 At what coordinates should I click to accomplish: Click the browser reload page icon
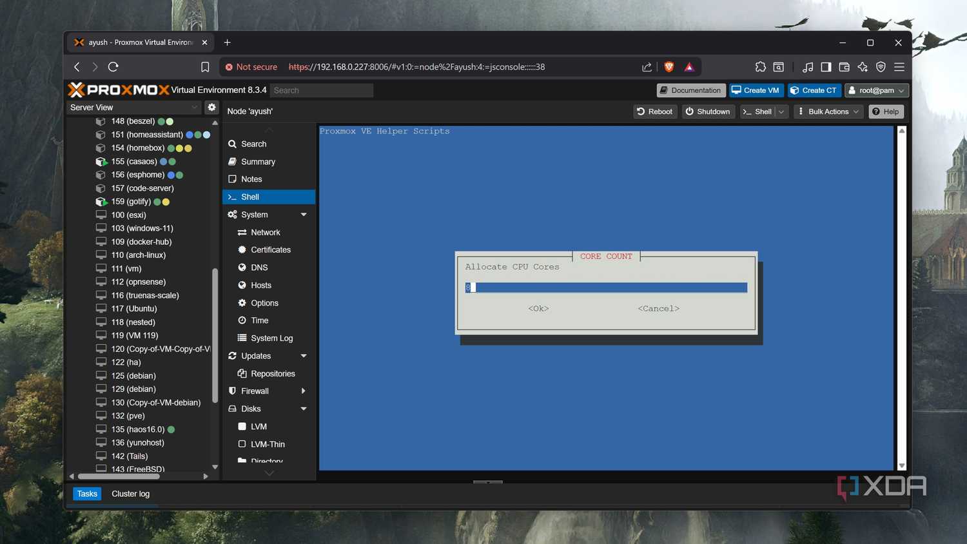(x=113, y=67)
